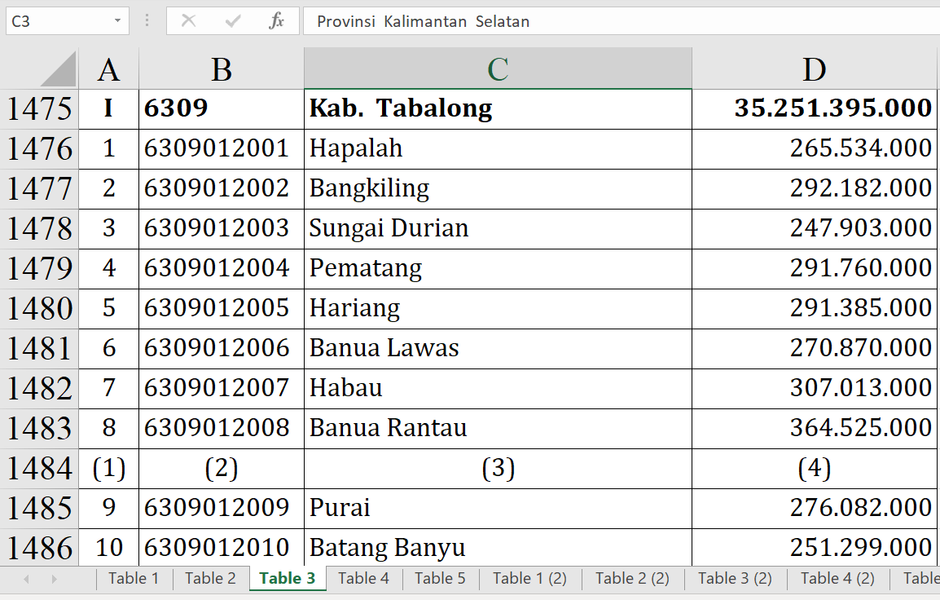Click the Insert Function fx icon
940x600 pixels.
[x=276, y=21]
